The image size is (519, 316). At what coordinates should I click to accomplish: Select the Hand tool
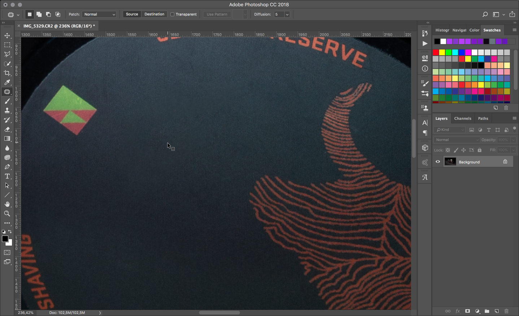[x=7, y=205]
